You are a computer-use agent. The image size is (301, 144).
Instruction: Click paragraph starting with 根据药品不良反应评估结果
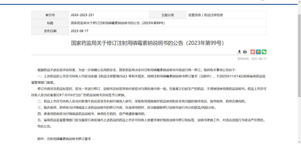pos(137,70)
